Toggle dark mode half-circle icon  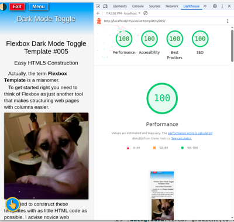point(3,7)
